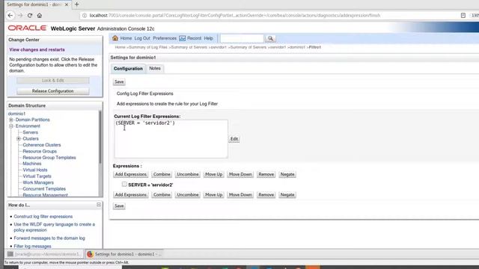The width and height of the screenshot is (479, 269).
Task: Open Preferences in the toolbar
Action: 165,38
